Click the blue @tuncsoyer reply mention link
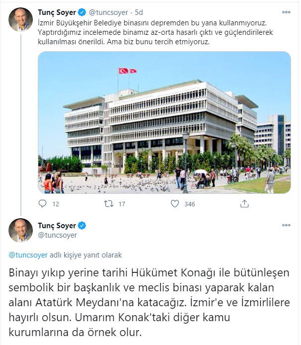This screenshot has height=345, width=301. tap(28, 255)
